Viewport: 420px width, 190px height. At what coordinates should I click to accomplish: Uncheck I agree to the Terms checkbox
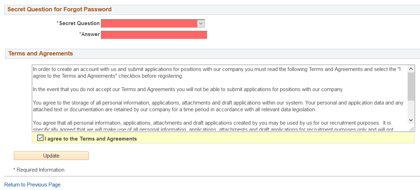coord(40,138)
